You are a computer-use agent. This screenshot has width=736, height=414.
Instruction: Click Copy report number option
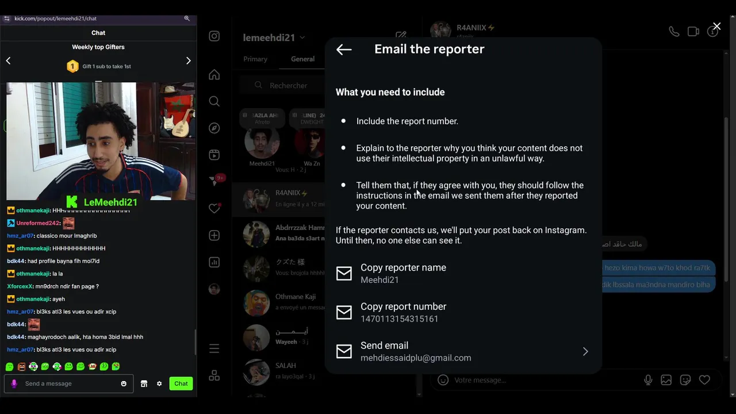pyautogui.click(x=463, y=312)
